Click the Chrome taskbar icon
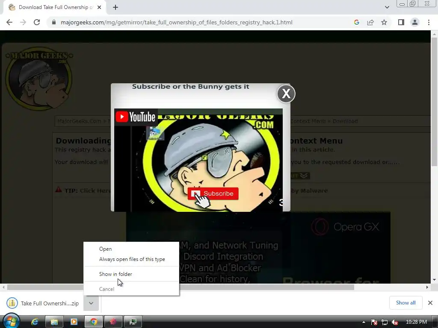 tap(94, 322)
